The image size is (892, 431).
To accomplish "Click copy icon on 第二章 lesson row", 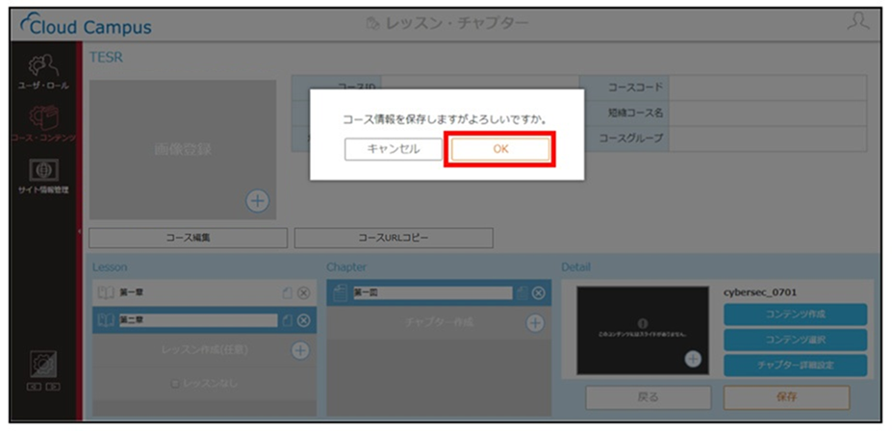I will (x=288, y=320).
